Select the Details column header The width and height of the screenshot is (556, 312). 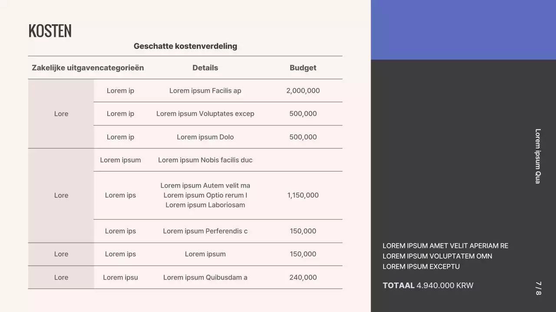tap(205, 68)
